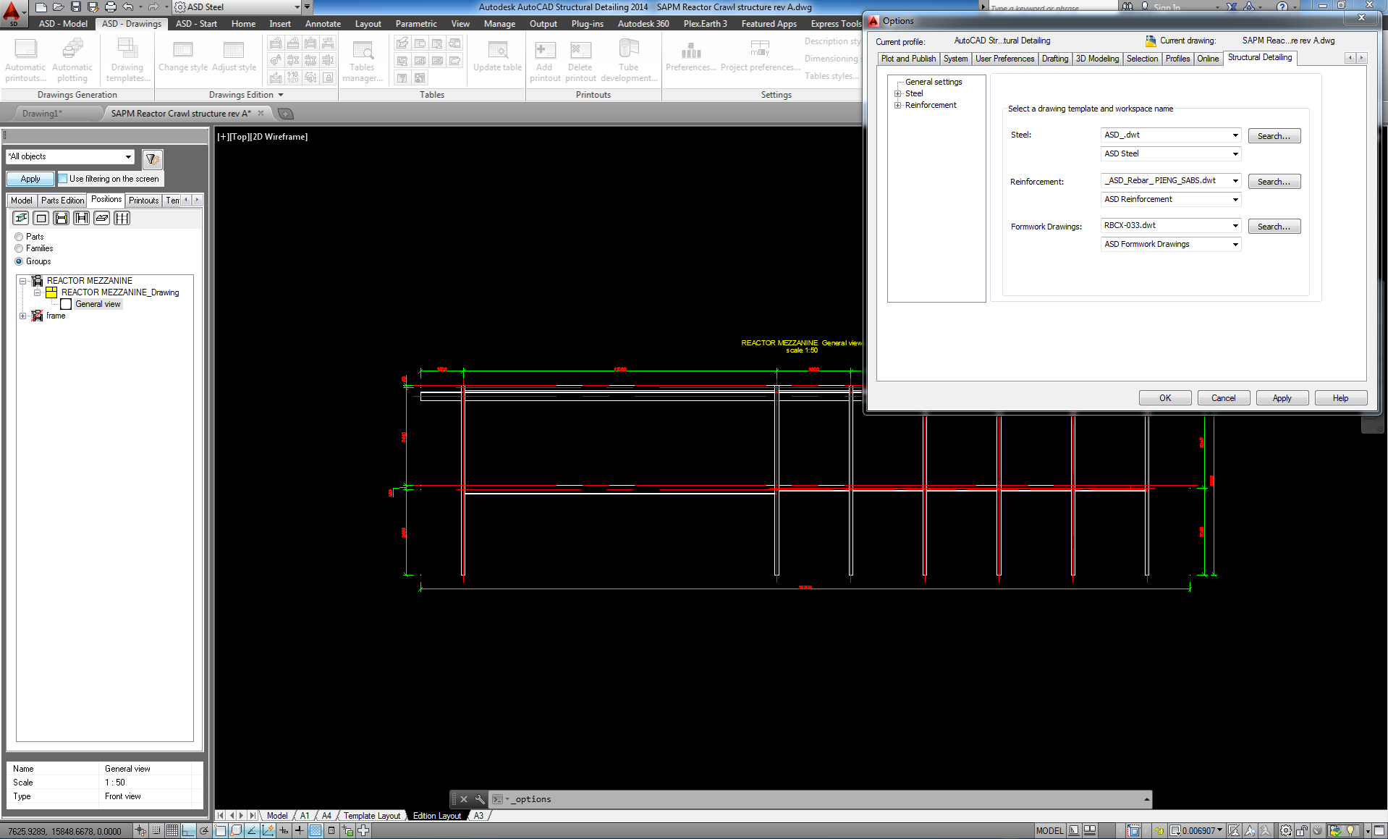The image size is (1388, 839).
Task: Expand the frame tree node
Action: (22, 316)
